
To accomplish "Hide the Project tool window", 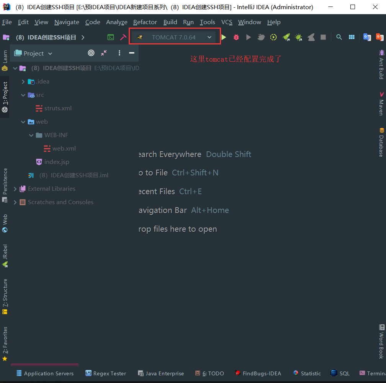I will [x=132, y=53].
